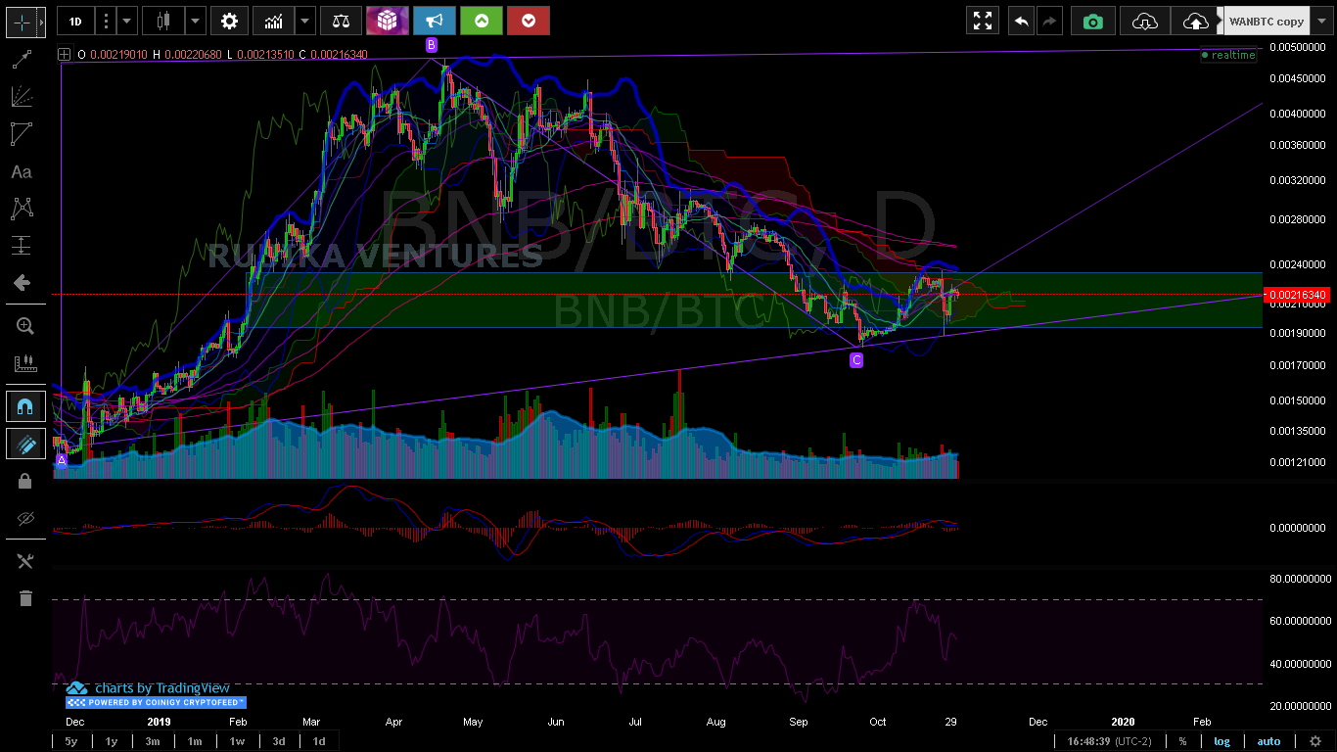Expand the chart style dropdown arrow
1337x752 pixels.
(196, 21)
